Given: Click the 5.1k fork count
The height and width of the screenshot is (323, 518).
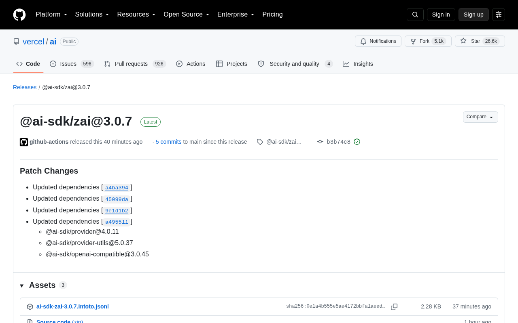Looking at the screenshot, I should coord(439,41).
